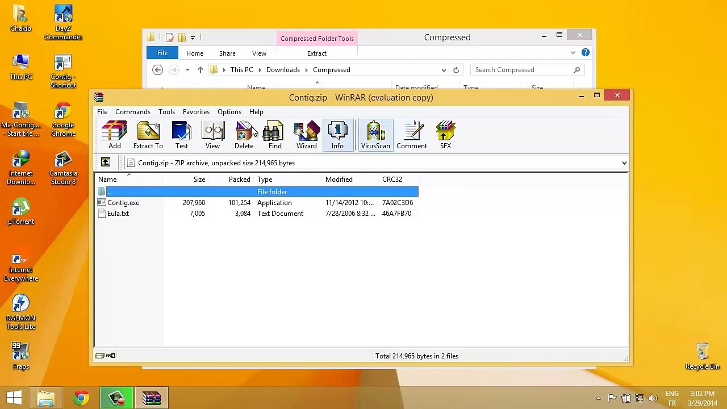This screenshot has height=409, width=727.
Task: Open the µTorrent desktop icon
Action: tap(21, 211)
